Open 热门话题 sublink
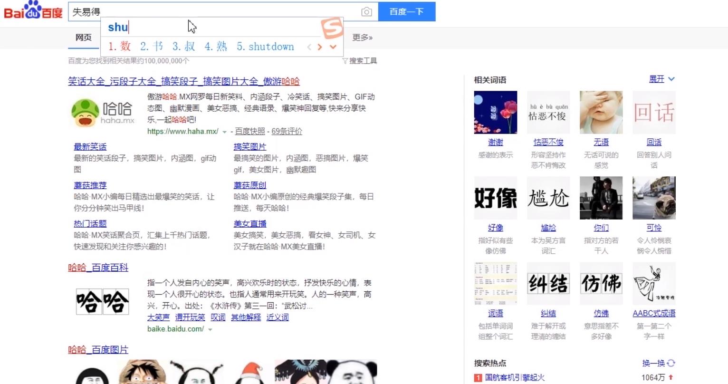This screenshot has height=384, width=728. click(x=90, y=224)
